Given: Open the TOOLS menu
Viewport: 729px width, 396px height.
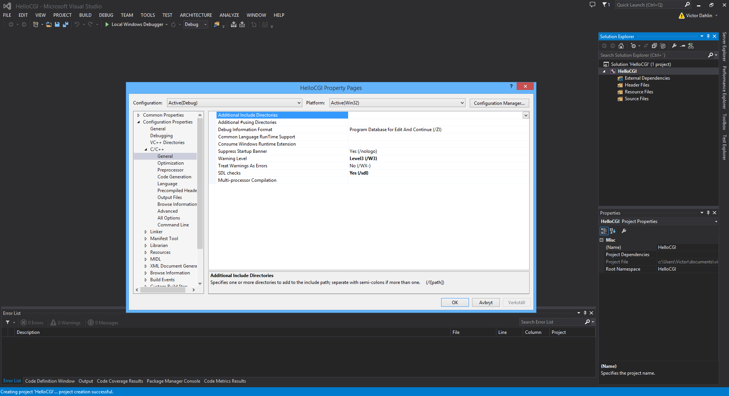Looking at the screenshot, I should tap(148, 15).
